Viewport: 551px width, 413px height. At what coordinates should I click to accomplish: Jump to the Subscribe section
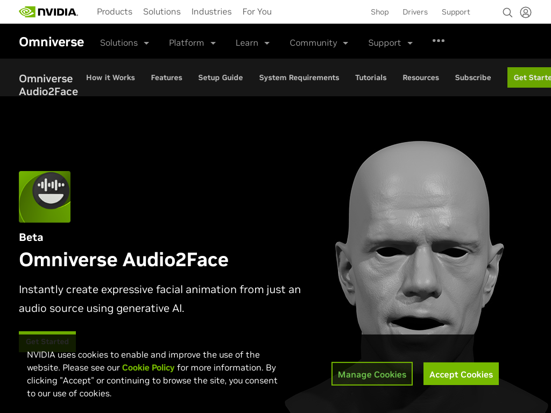coord(472,77)
